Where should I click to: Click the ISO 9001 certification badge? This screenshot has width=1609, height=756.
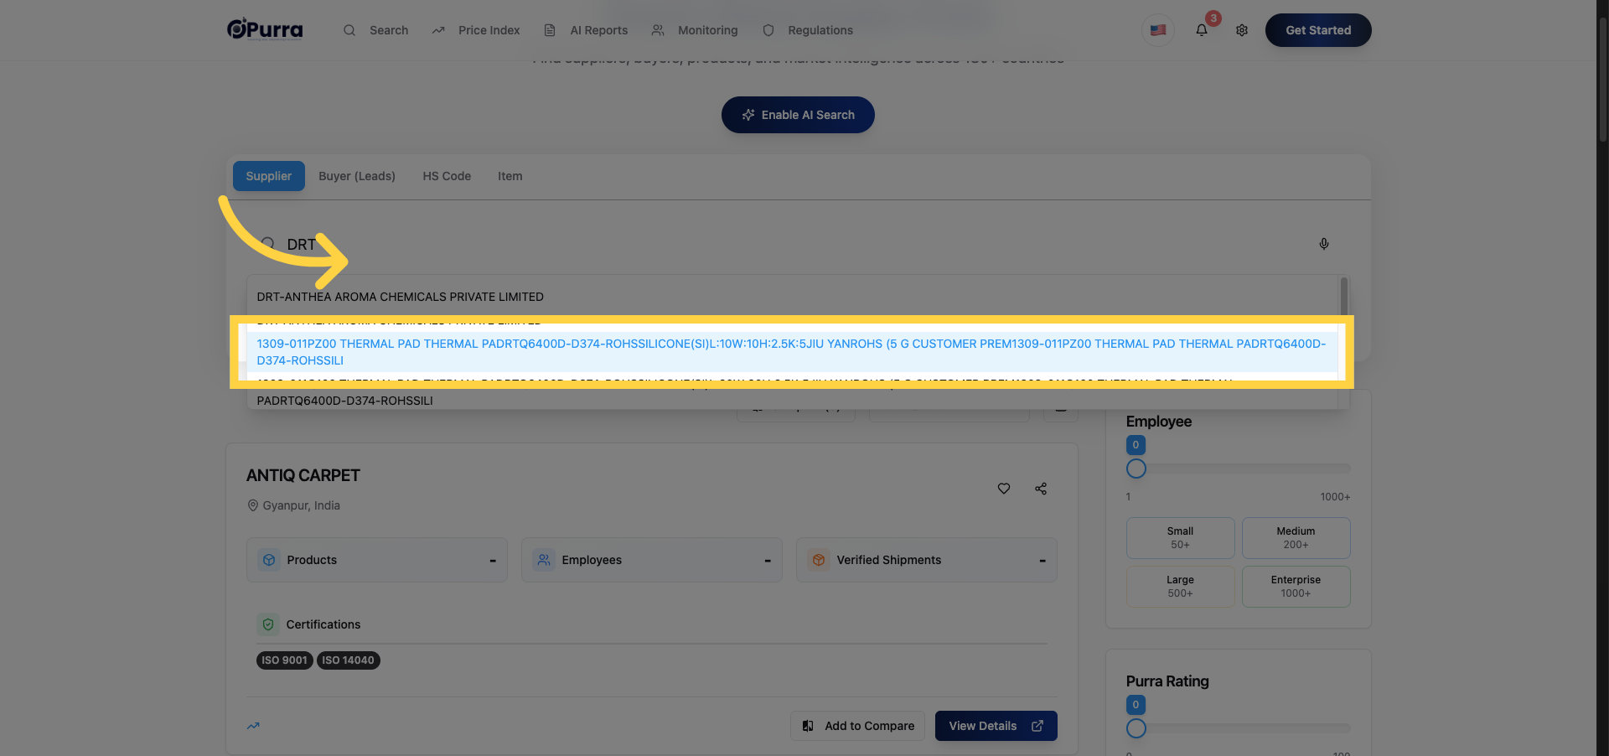pos(284,660)
